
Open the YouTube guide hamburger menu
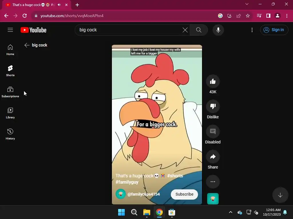coord(10,30)
